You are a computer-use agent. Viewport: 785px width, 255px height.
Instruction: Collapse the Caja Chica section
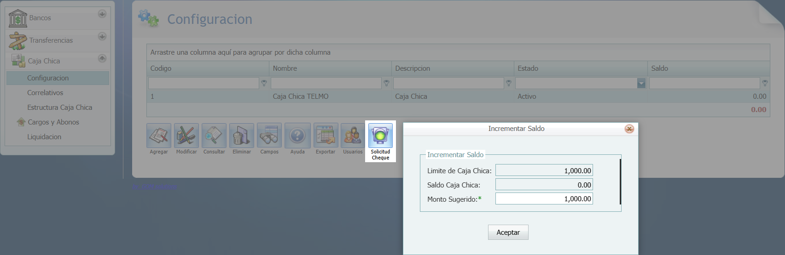[x=102, y=58]
